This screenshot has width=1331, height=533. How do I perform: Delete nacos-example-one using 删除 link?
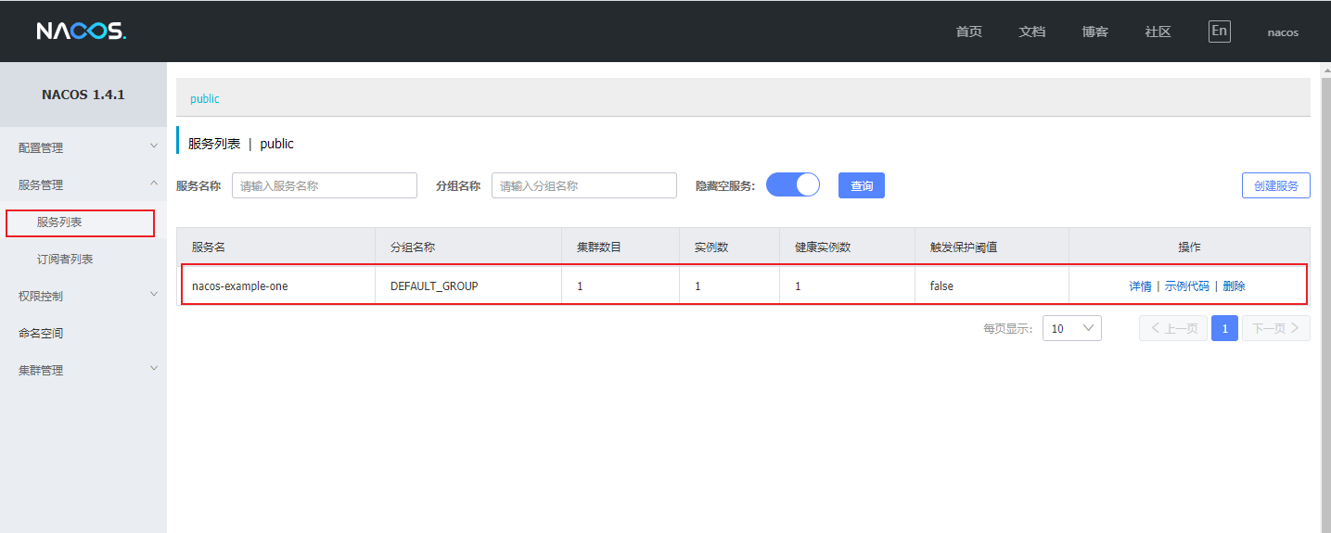point(1234,286)
